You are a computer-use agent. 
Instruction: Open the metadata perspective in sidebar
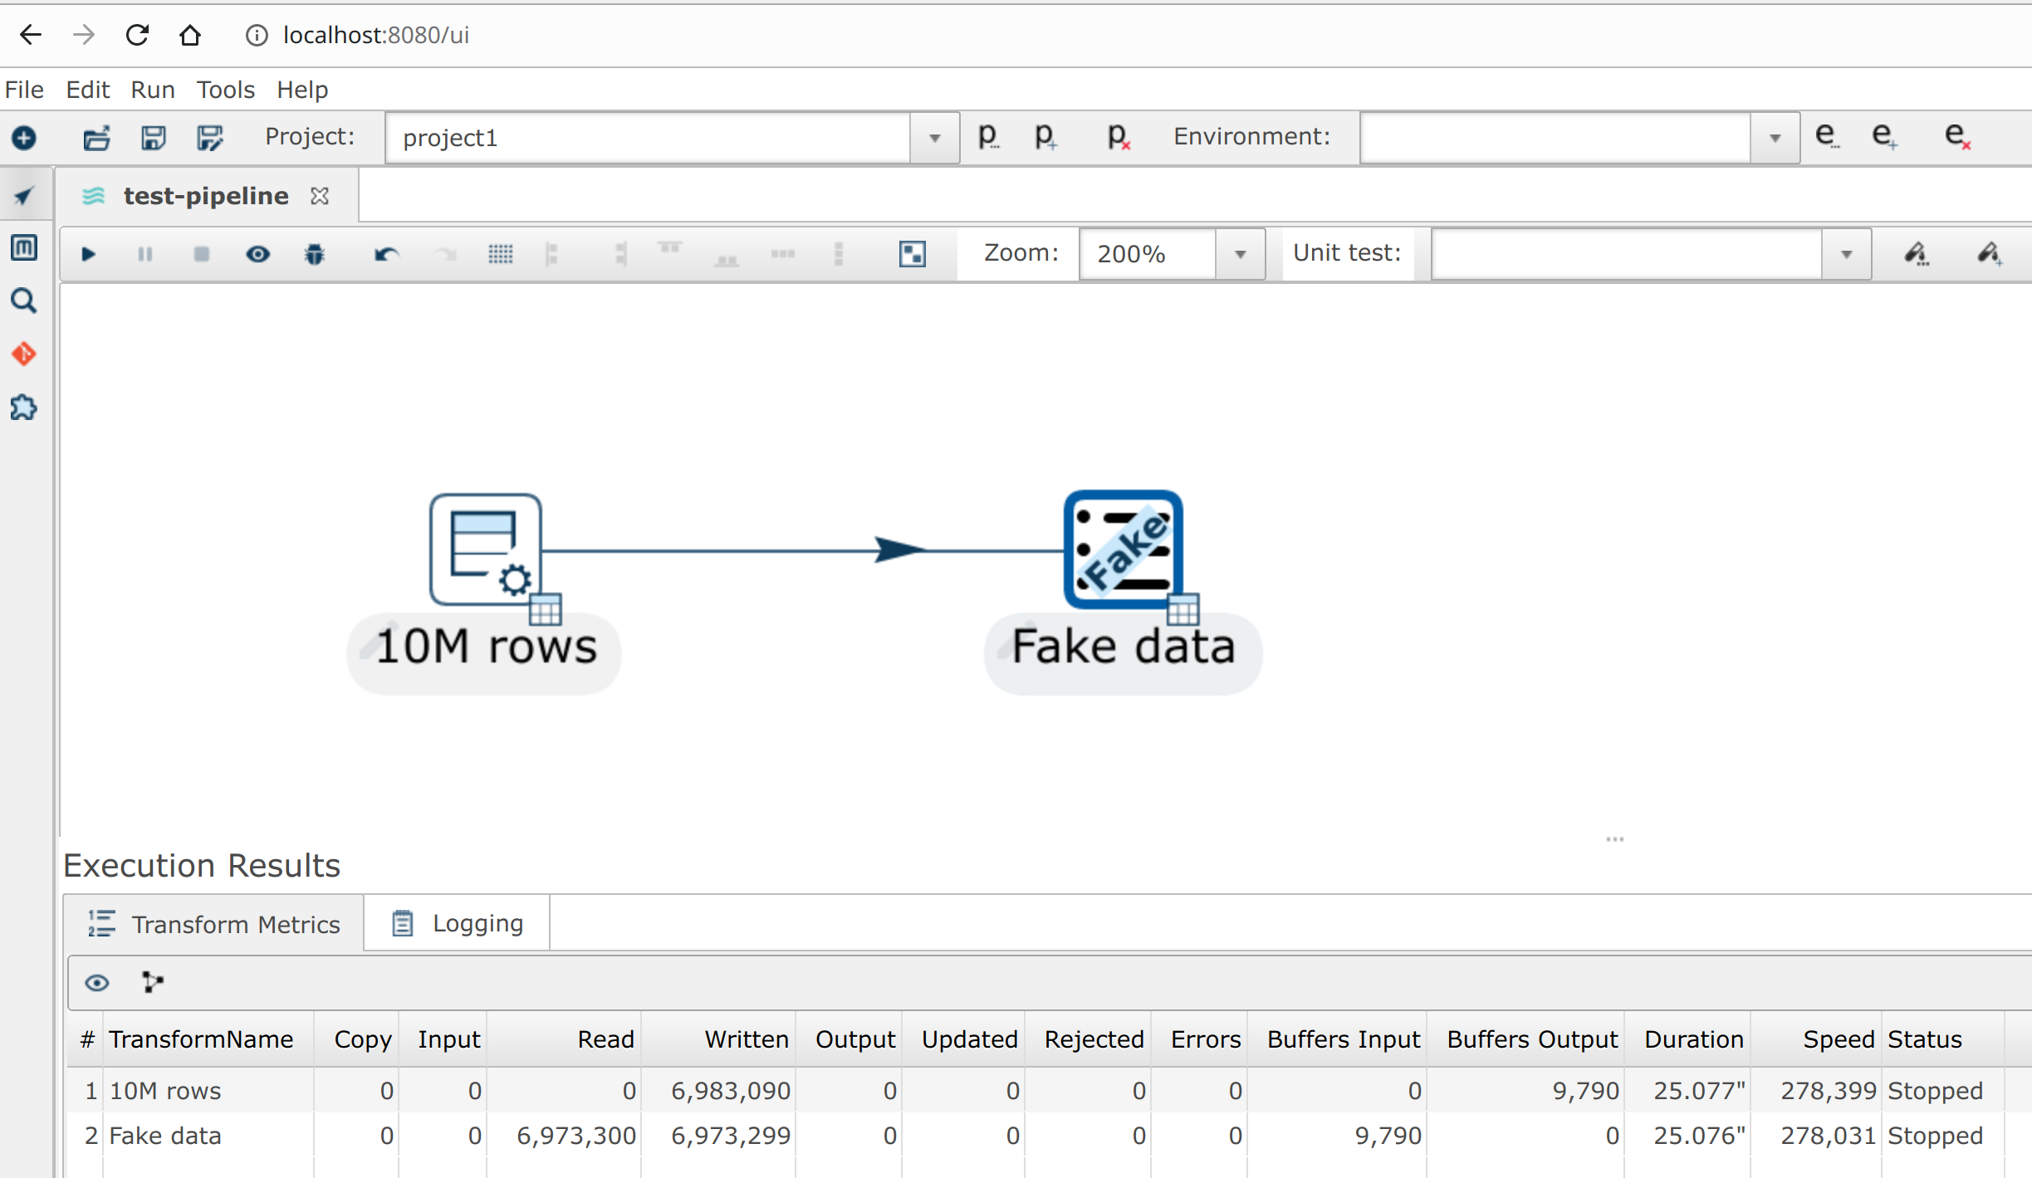tap(24, 247)
